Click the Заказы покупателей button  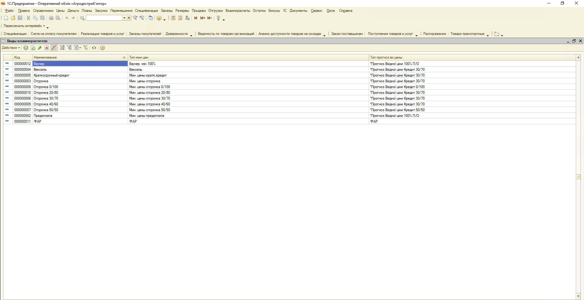(145, 34)
